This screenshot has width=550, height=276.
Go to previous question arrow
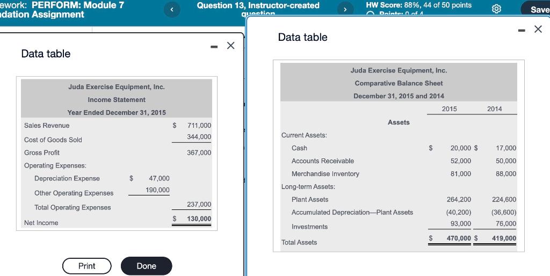(172, 10)
